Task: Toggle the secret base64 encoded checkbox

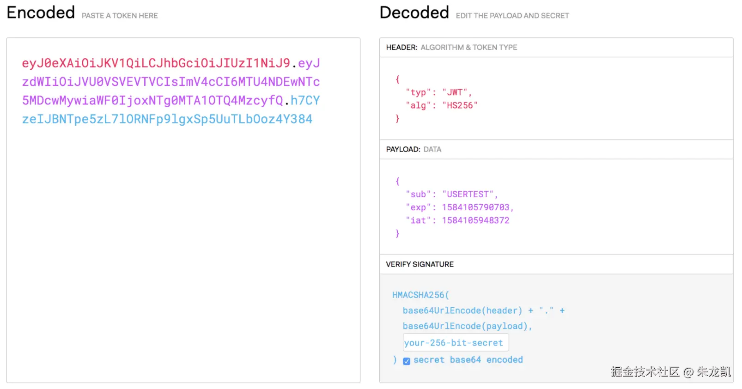Action: 407,361
